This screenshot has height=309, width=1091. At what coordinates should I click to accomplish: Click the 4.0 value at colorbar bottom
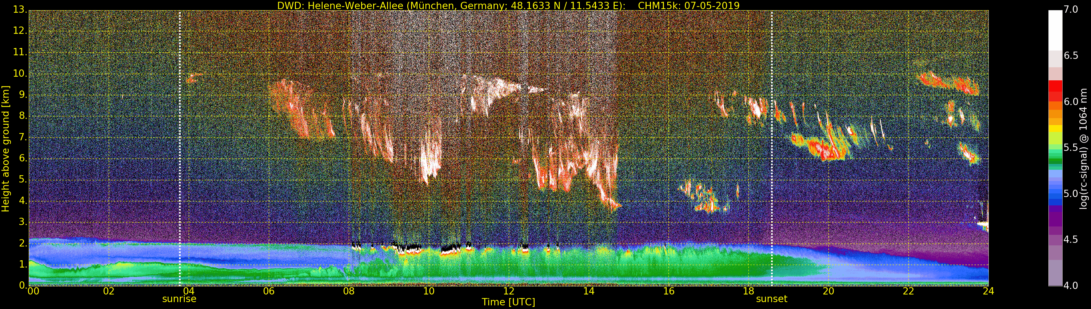pyautogui.click(x=1071, y=286)
